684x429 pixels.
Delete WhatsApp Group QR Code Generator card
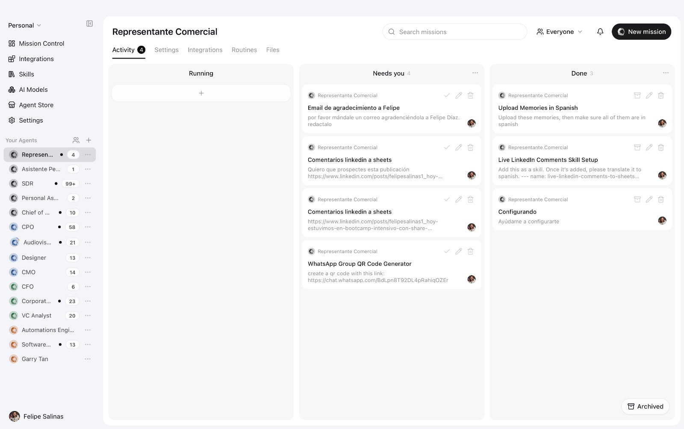(x=470, y=251)
